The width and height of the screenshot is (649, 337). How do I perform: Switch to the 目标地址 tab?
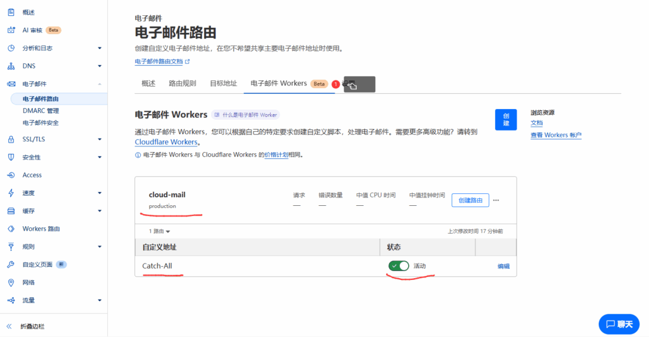coord(223,83)
